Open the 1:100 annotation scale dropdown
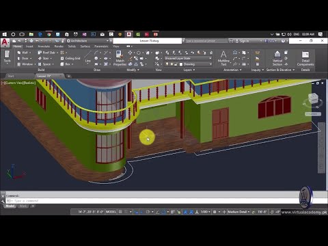Viewport: 328px width, 246px height. point(205,212)
